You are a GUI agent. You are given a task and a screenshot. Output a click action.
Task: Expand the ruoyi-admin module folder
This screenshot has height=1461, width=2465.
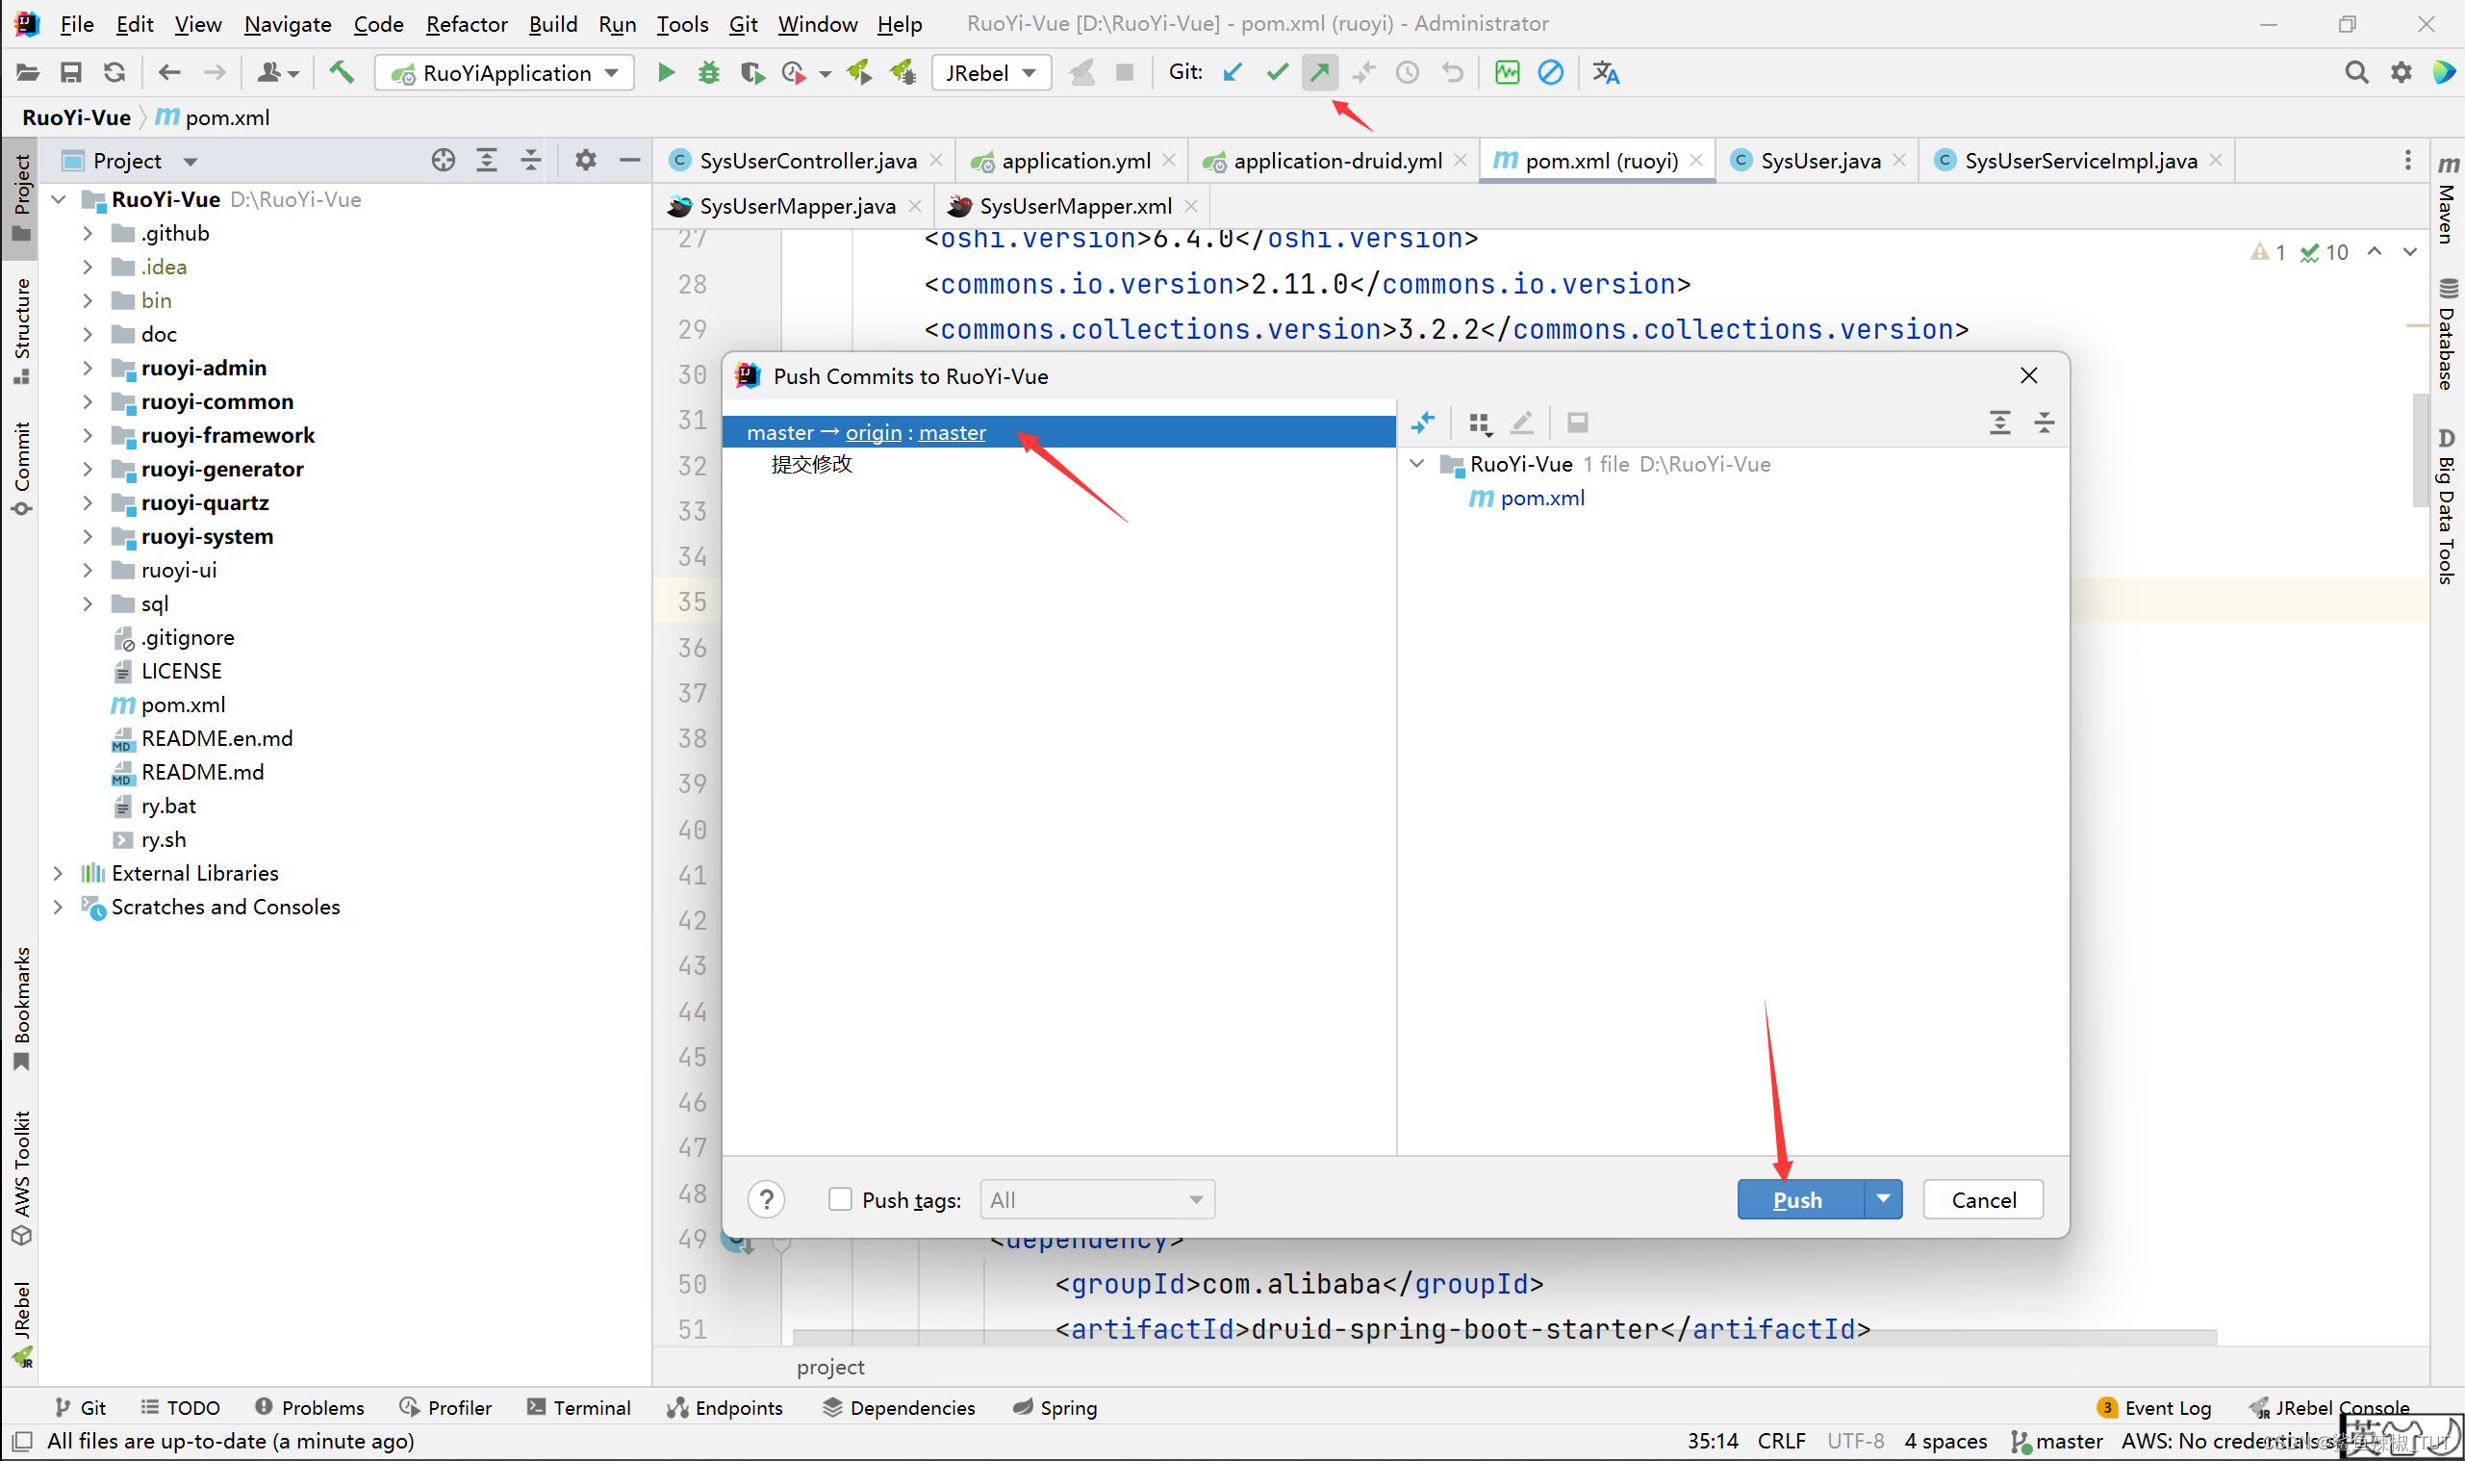[x=88, y=369]
